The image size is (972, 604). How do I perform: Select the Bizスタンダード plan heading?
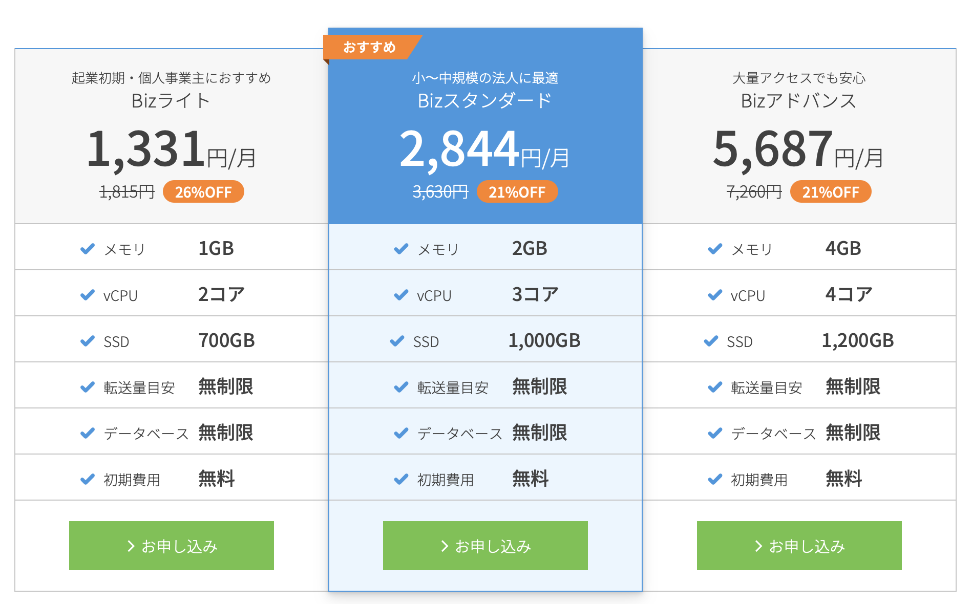tap(484, 101)
